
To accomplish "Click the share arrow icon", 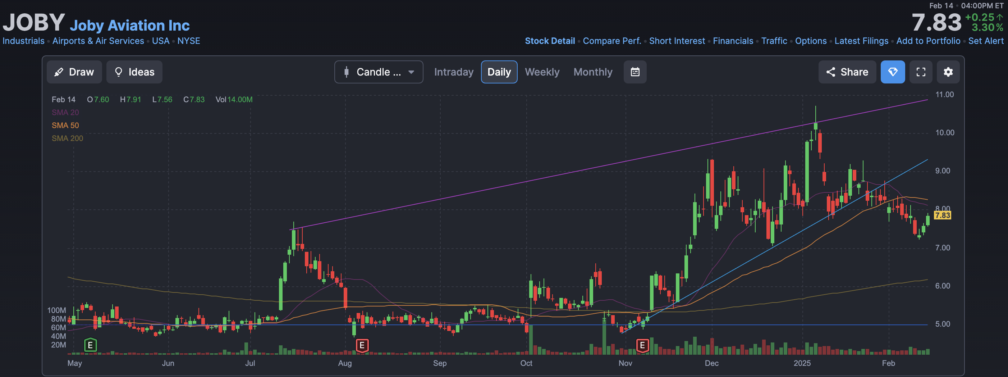I will pyautogui.click(x=831, y=72).
